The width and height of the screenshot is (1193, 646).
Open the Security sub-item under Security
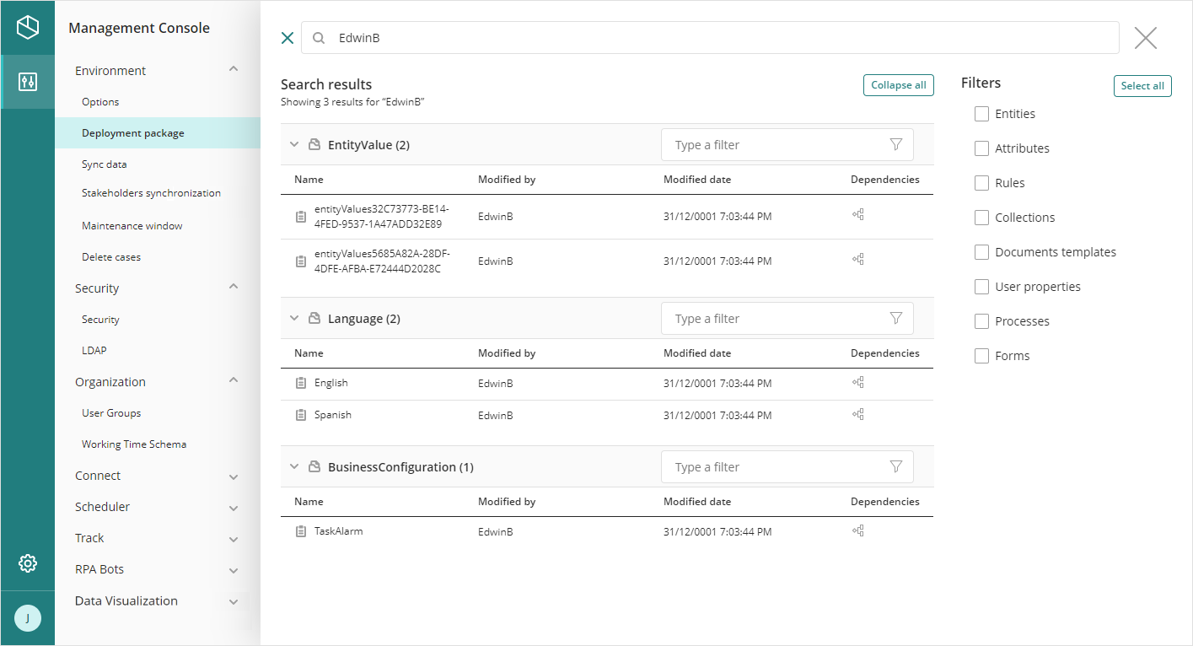click(100, 320)
